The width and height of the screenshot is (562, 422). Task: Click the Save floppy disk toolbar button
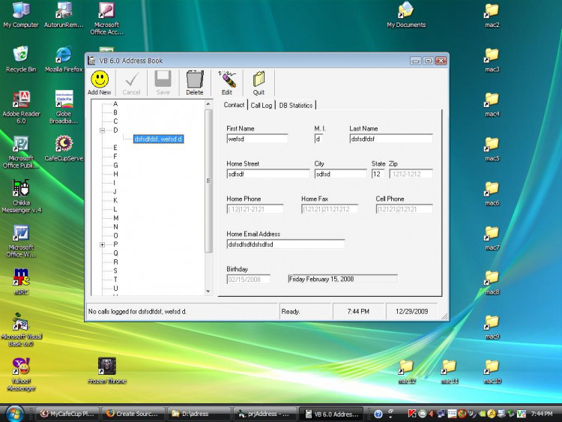click(x=163, y=82)
